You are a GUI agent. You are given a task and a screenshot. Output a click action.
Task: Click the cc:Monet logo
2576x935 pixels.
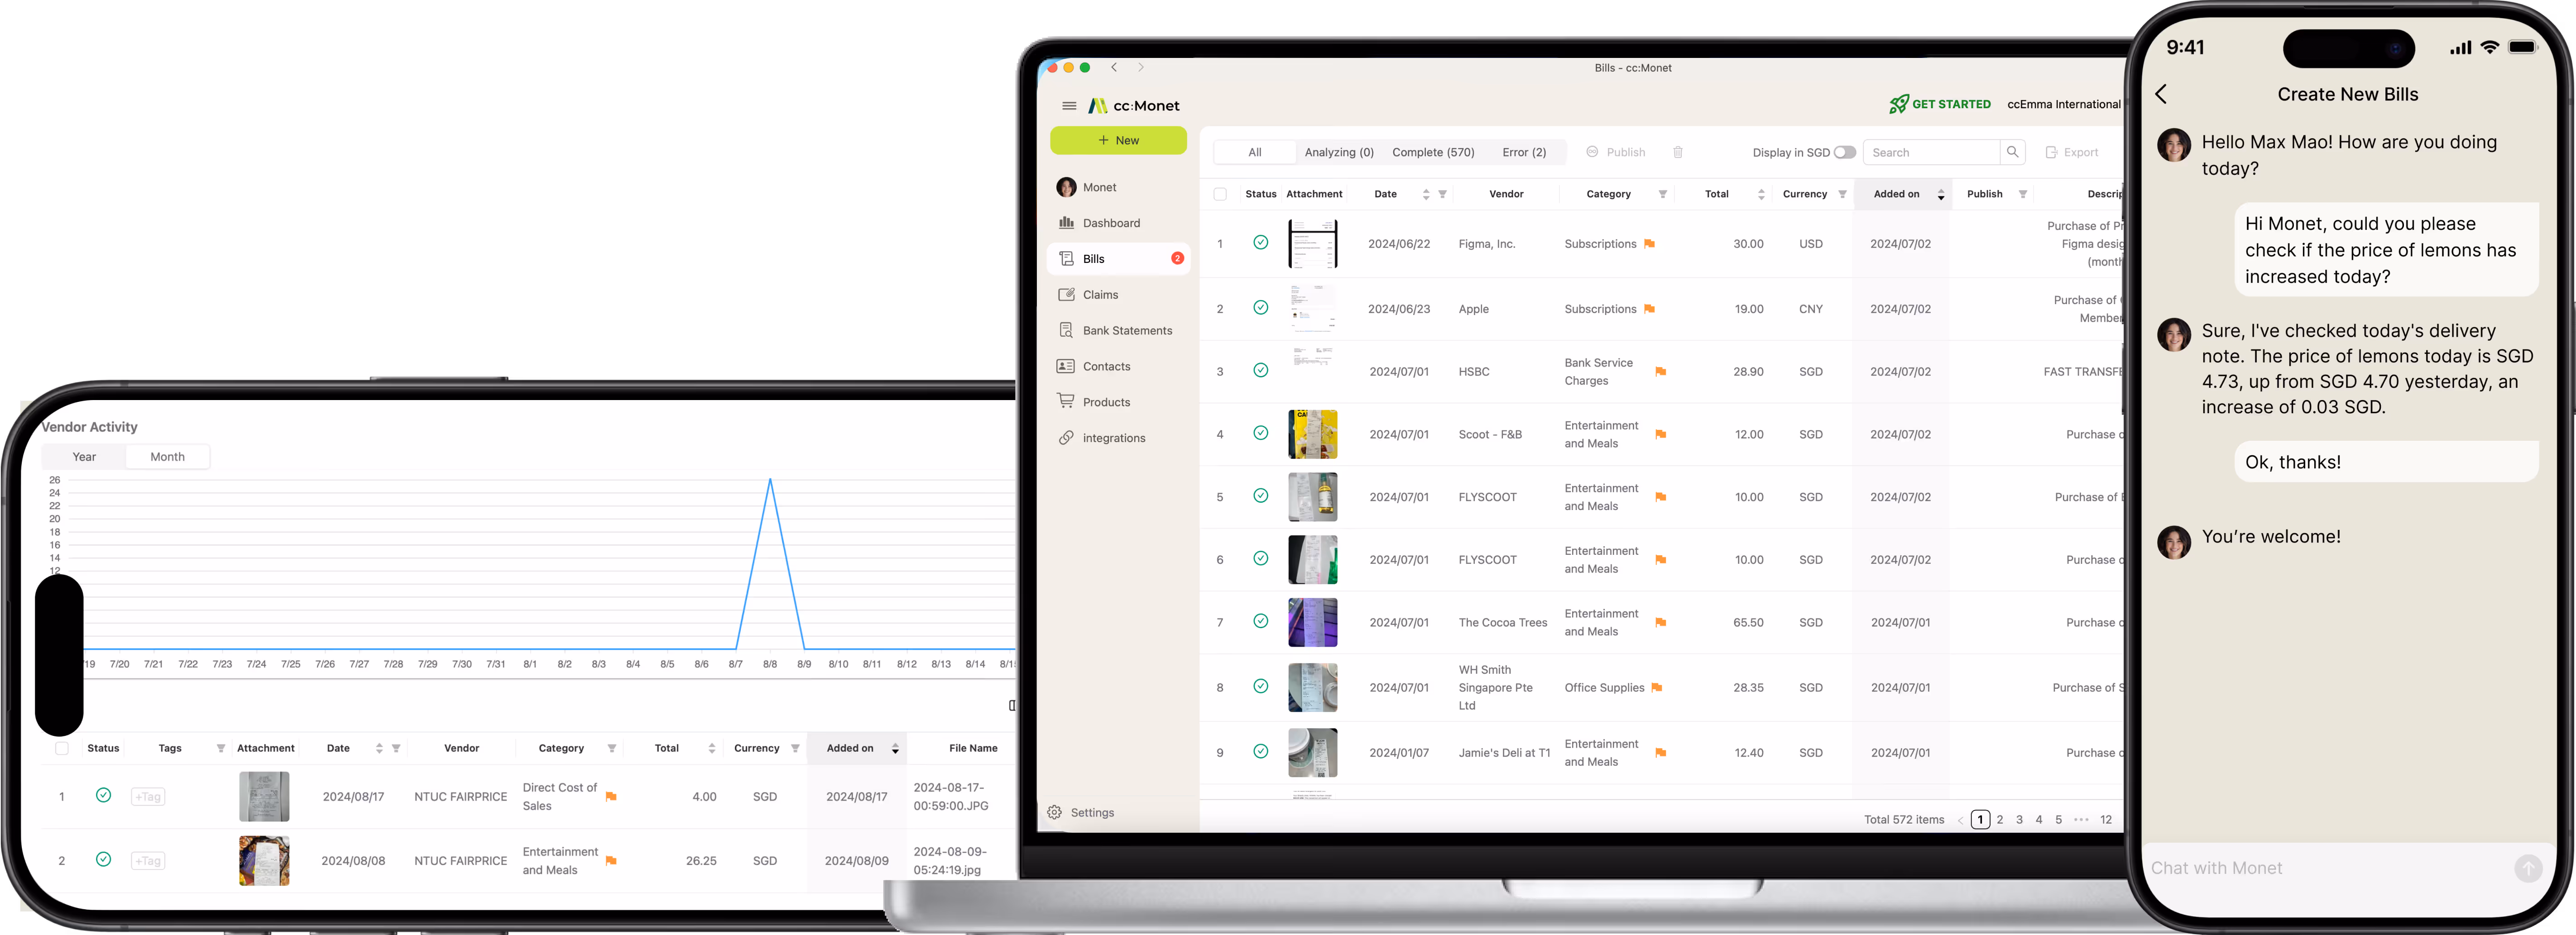[1134, 106]
